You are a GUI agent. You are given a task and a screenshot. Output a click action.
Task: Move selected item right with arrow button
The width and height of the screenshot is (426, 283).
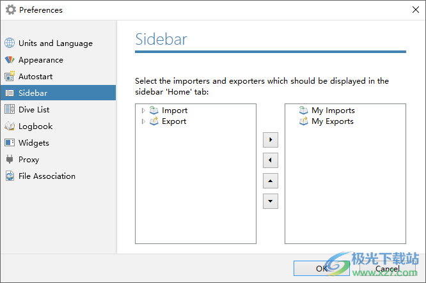click(x=271, y=140)
